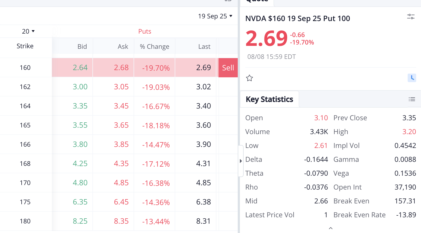Image resolution: width=421 pixels, height=233 pixels.
Task: Open quote settings sliders icon
Action: point(411,17)
